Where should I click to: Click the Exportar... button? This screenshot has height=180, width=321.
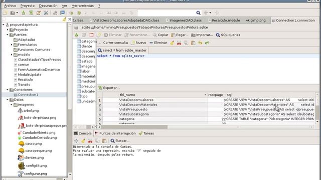point(109,88)
